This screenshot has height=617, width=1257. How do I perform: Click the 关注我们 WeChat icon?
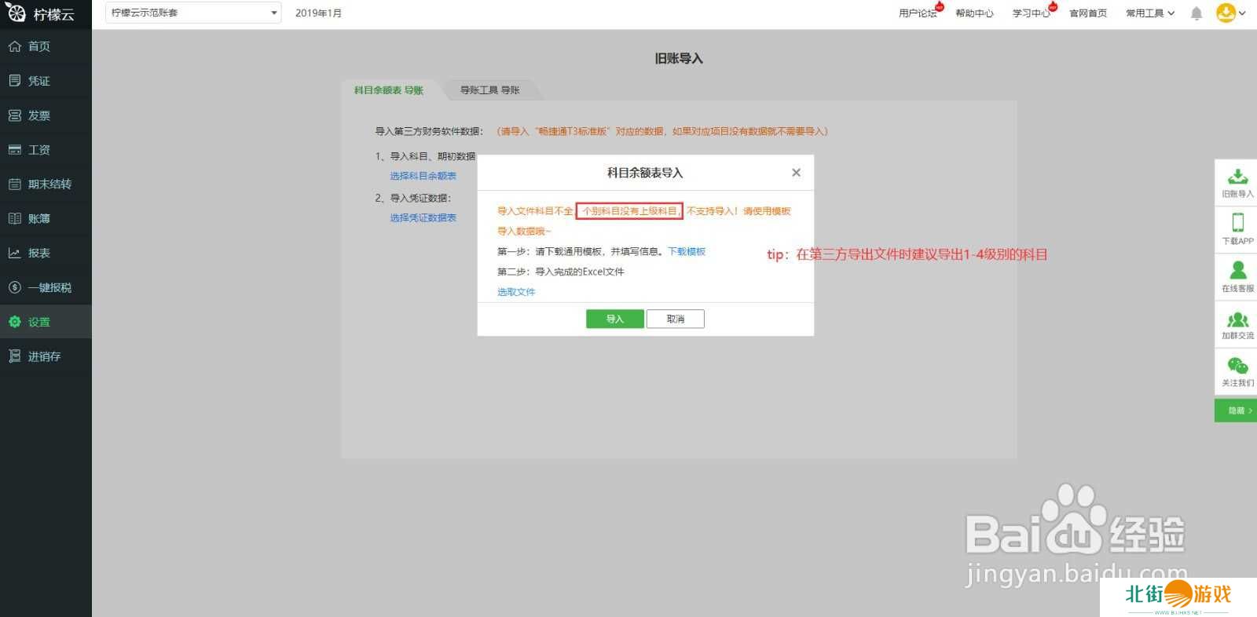point(1237,367)
